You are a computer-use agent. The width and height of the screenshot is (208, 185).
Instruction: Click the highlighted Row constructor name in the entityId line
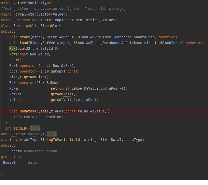[12, 48]
